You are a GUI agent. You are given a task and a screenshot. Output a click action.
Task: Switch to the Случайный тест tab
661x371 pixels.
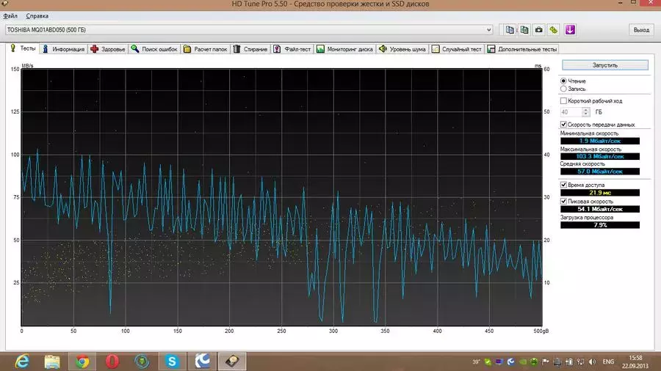457,49
